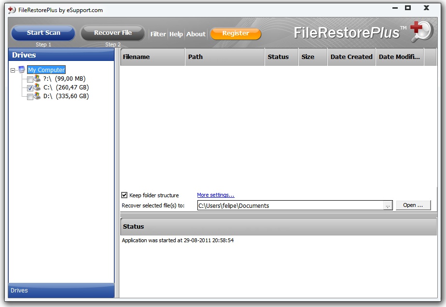Open the About menu
Image resolution: width=446 pixels, height=307 pixels.
195,34
